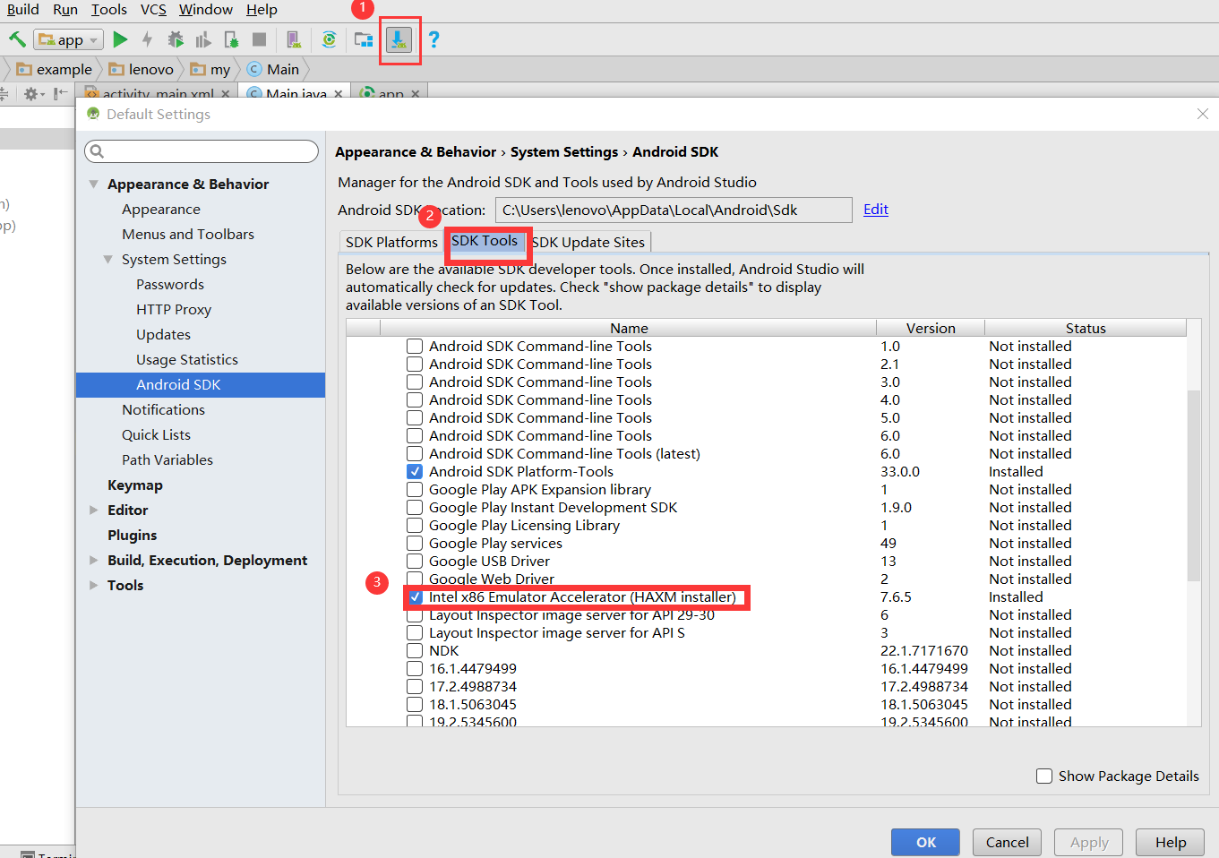Select Notifications in settings tree

point(163,409)
